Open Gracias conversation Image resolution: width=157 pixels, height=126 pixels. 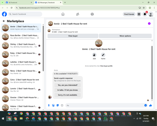pyautogui.click(x=21, y=99)
